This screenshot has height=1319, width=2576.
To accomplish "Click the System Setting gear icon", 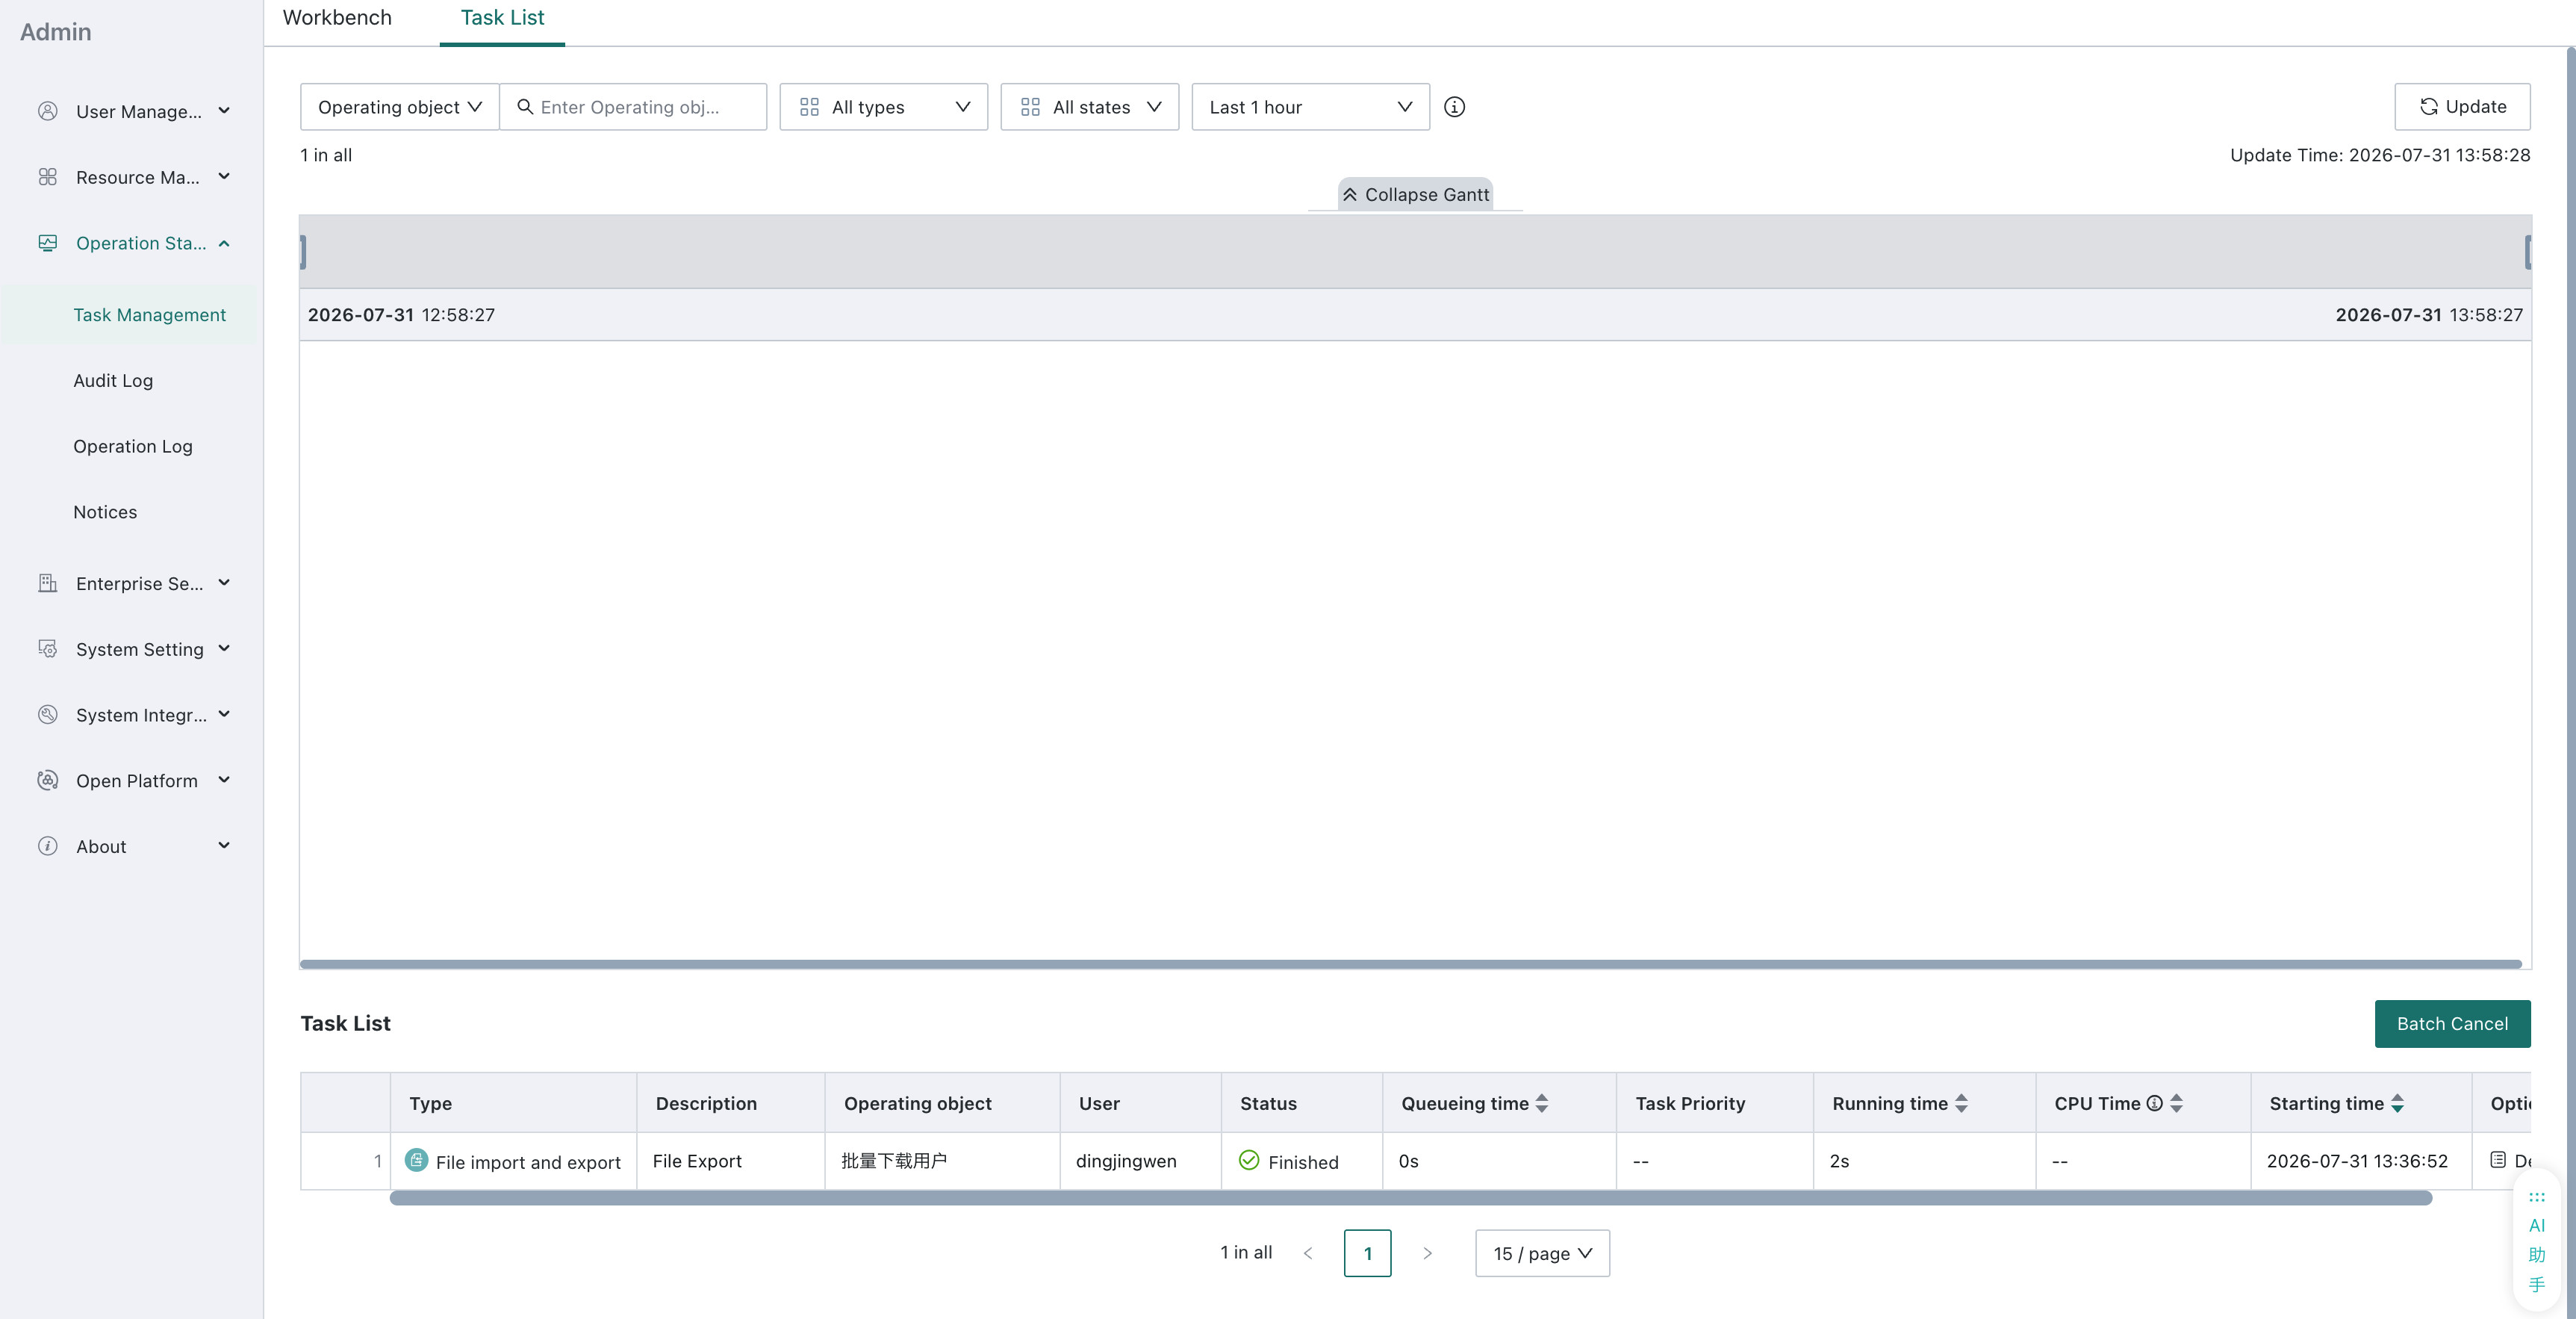I will (x=47, y=649).
